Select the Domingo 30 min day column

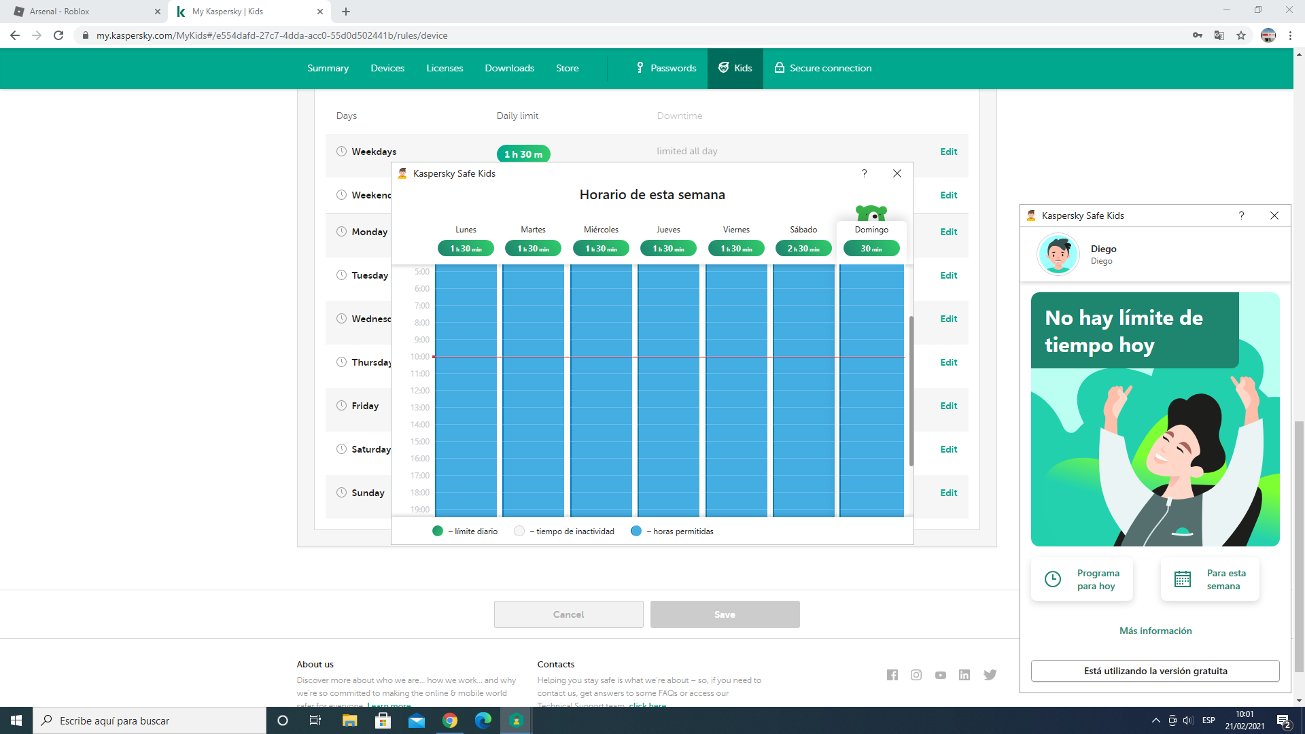(x=871, y=249)
